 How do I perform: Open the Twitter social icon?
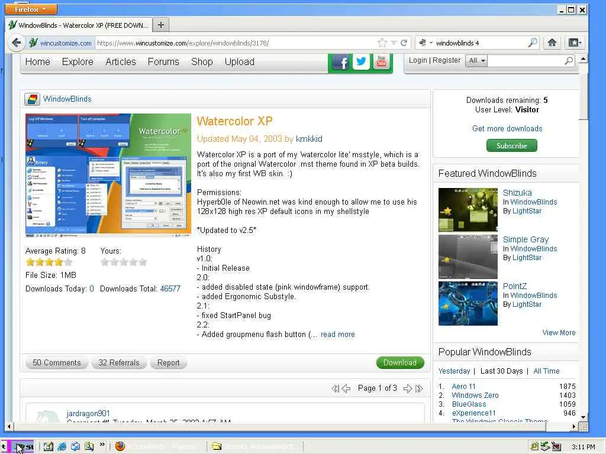point(361,61)
